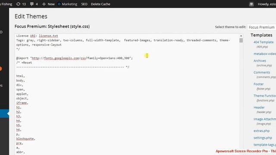Open the Fishing site name menu

[x=6, y=4]
